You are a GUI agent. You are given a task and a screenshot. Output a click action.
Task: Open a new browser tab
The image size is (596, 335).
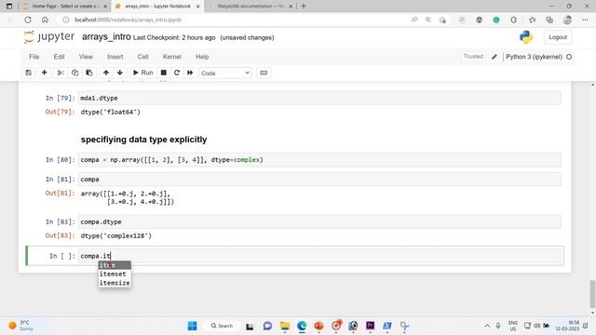[x=304, y=7]
